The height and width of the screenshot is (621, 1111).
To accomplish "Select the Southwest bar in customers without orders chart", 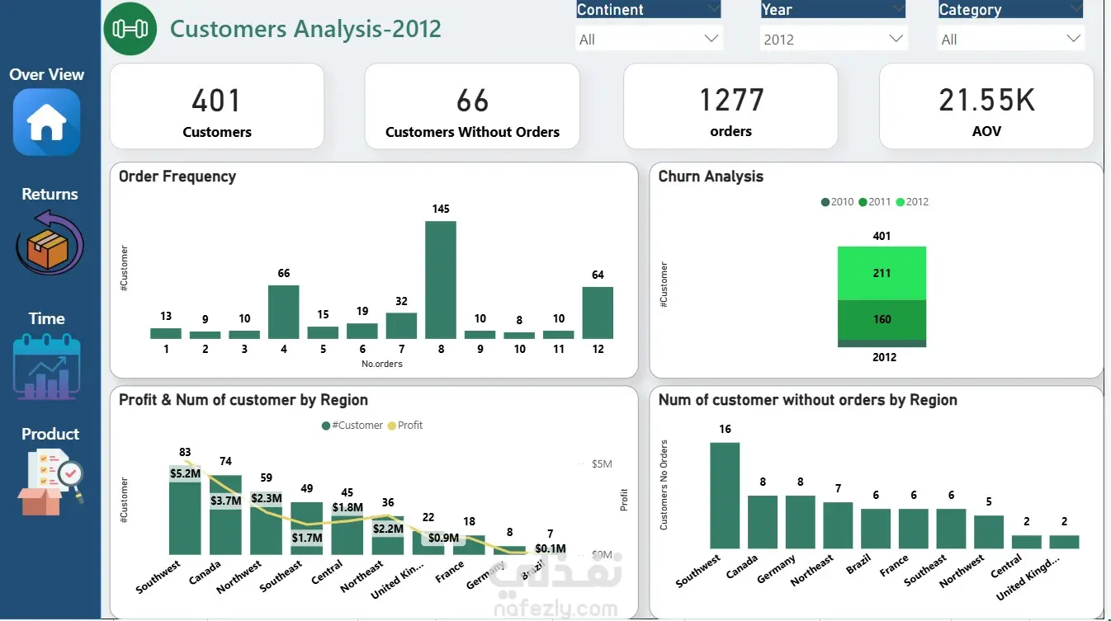I will 725,496.
